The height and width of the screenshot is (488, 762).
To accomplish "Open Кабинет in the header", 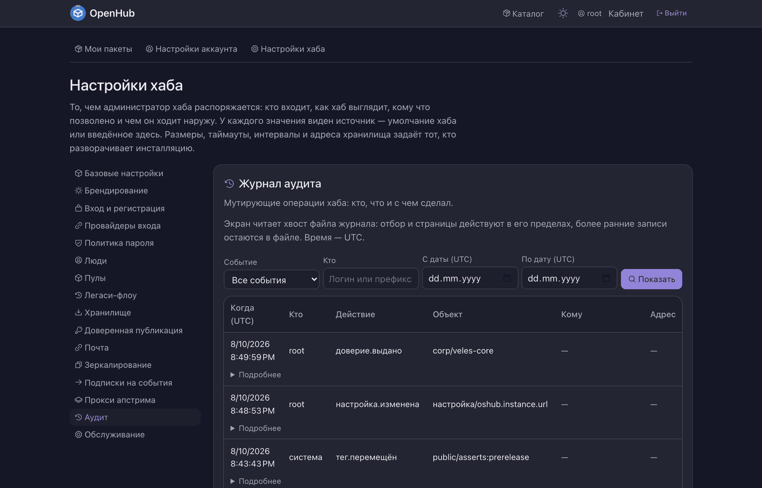I will coord(625,13).
